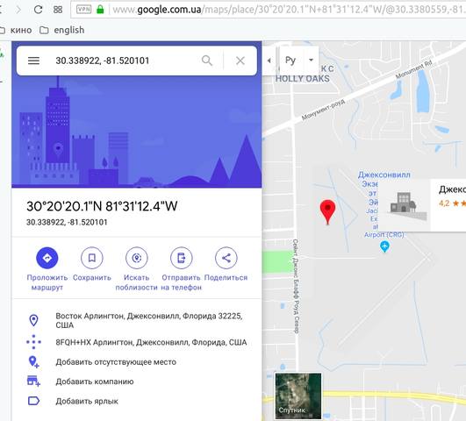Viewport: 466px width, 421px height.
Task: Click the 8FQH+HX plus code text
Action: point(151,342)
